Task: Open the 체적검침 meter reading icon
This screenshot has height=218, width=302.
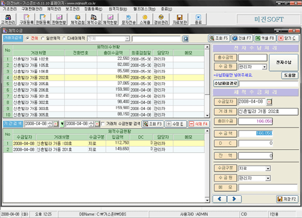Action: click(77, 19)
